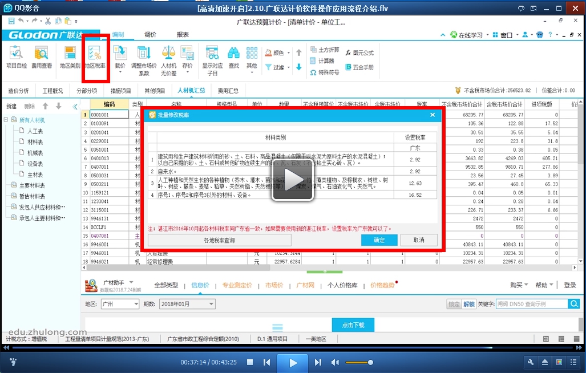586x373 pixels.
Task: Adjust the QQ影音 volume slider
Action: [x=359, y=363]
